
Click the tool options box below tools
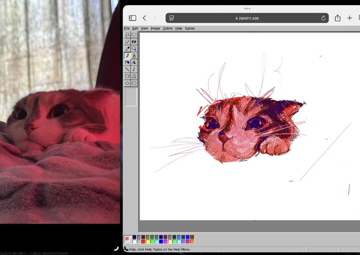coord(131,97)
